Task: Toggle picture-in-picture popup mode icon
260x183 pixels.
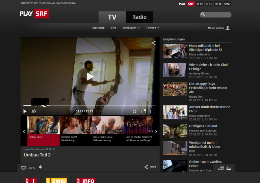Action: 144,111
